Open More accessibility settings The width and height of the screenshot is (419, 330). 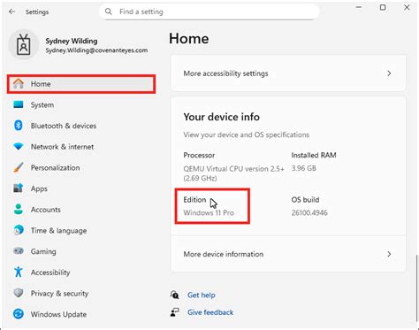pyautogui.click(x=288, y=73)
